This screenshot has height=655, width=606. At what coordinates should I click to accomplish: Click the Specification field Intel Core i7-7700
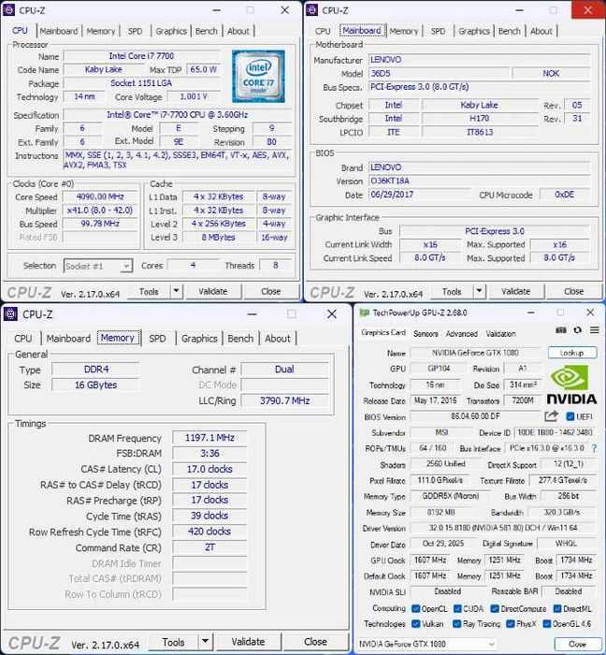[x=178, y=114]
